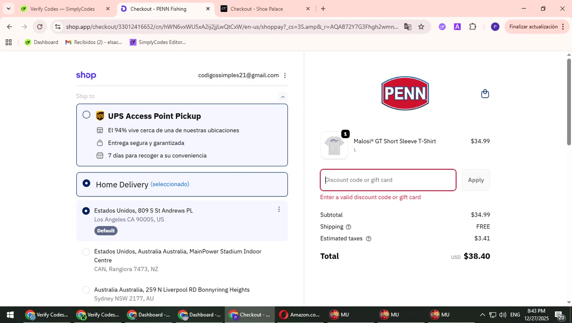Click Finalizar actualización button

[x=537, y=27]
